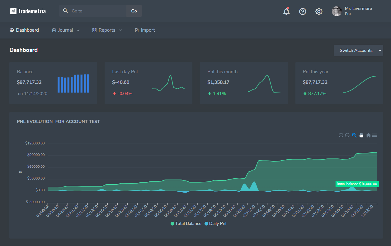391x246 pixels.
Task: Reset chart zoom with home icon
Action: (x=368, y=135)
